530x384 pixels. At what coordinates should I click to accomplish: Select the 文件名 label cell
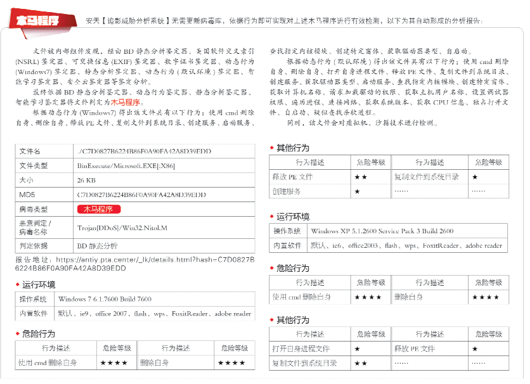(44, 151)
